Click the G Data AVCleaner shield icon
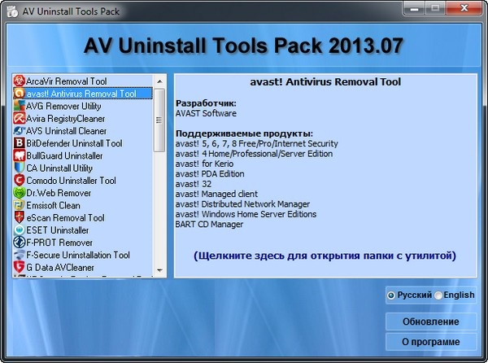Image resolution: width=488 pixels, height=363 pixels. [x=19, y=267]
